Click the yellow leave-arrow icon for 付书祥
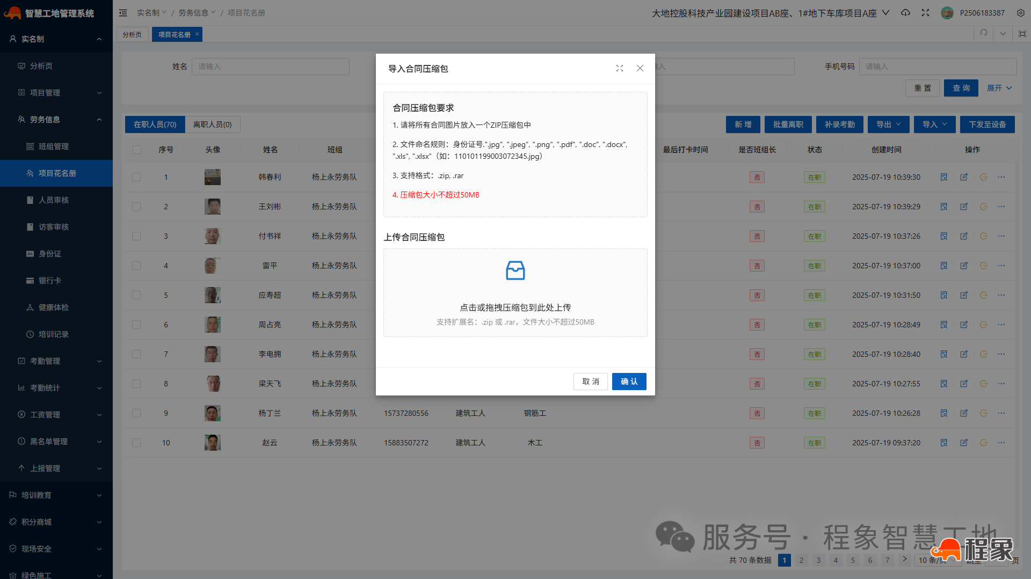 tap(983, 236)
